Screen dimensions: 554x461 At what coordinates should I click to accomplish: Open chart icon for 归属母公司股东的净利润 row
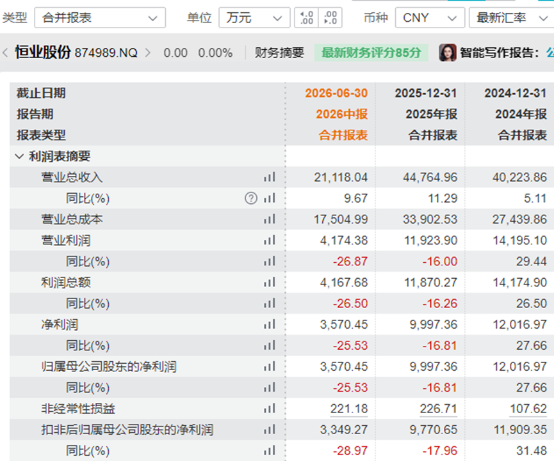coord(269,366)
